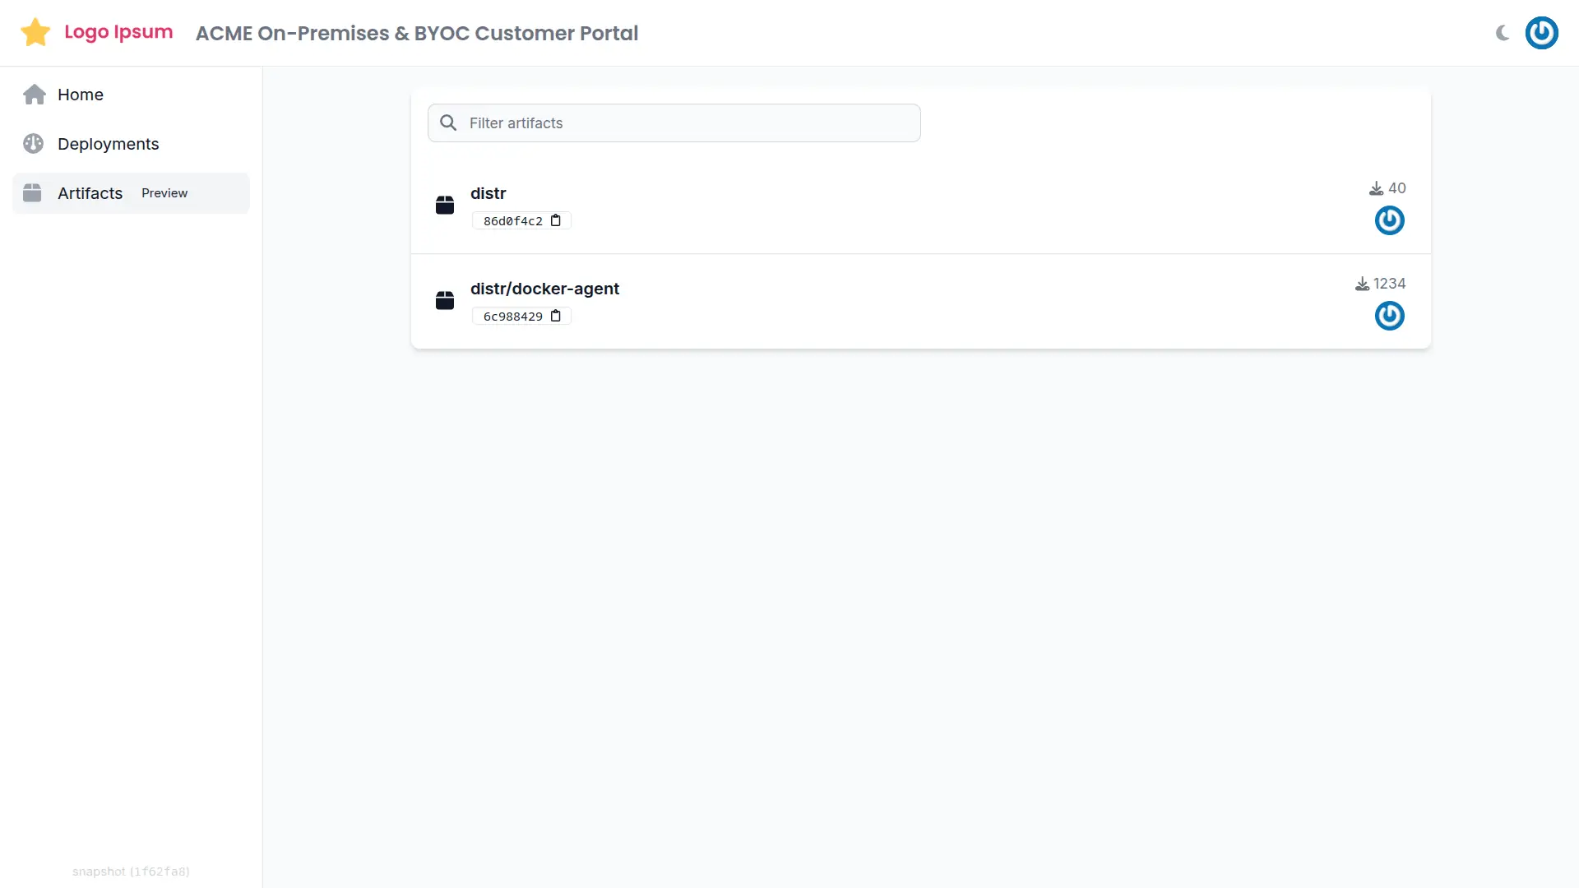
Task: Focus the Filter artifacts search field
Action: point(674,123)
